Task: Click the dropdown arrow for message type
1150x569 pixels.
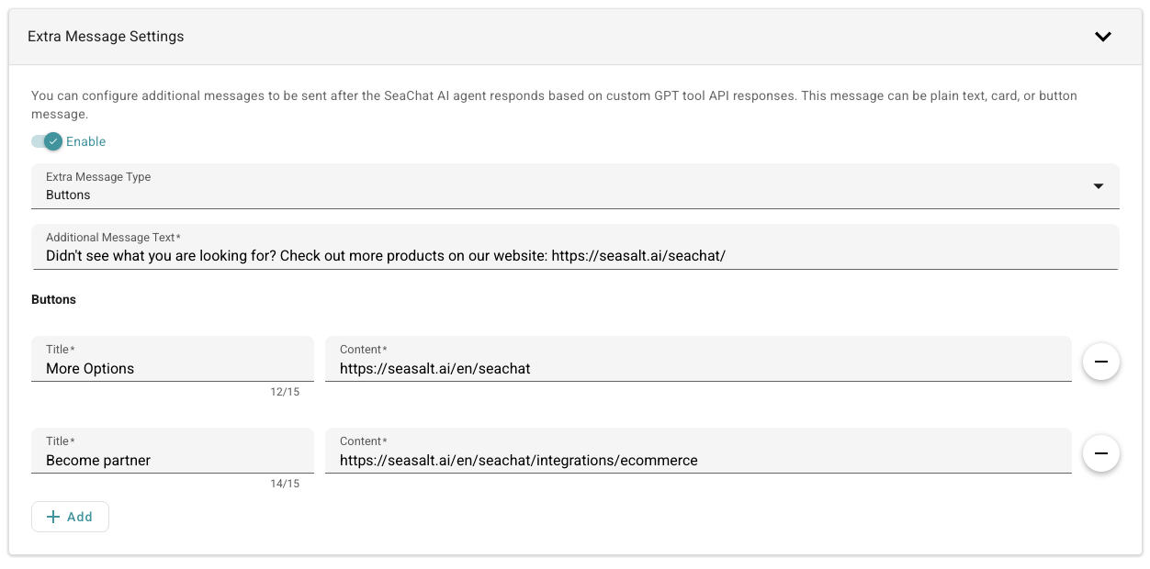Action: click(1099, 186)
